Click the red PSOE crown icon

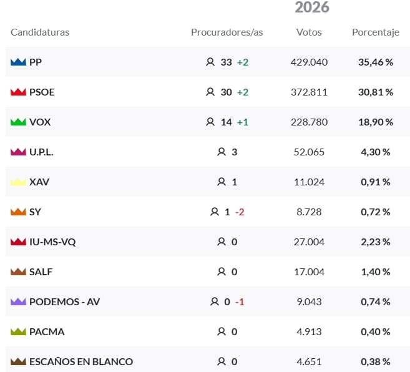coord(18,92)
